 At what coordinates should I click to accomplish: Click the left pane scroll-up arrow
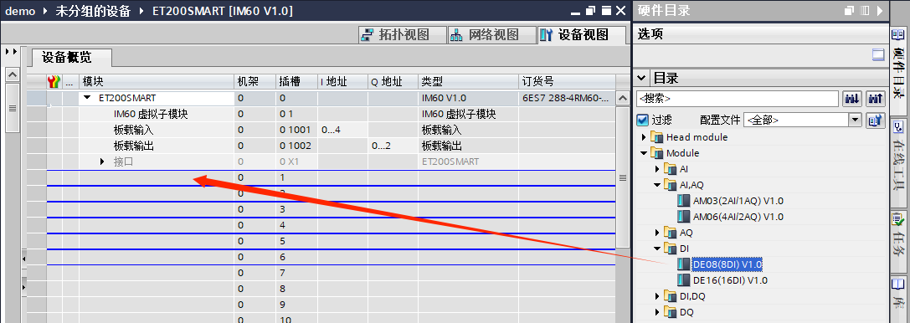click(13, 74)
